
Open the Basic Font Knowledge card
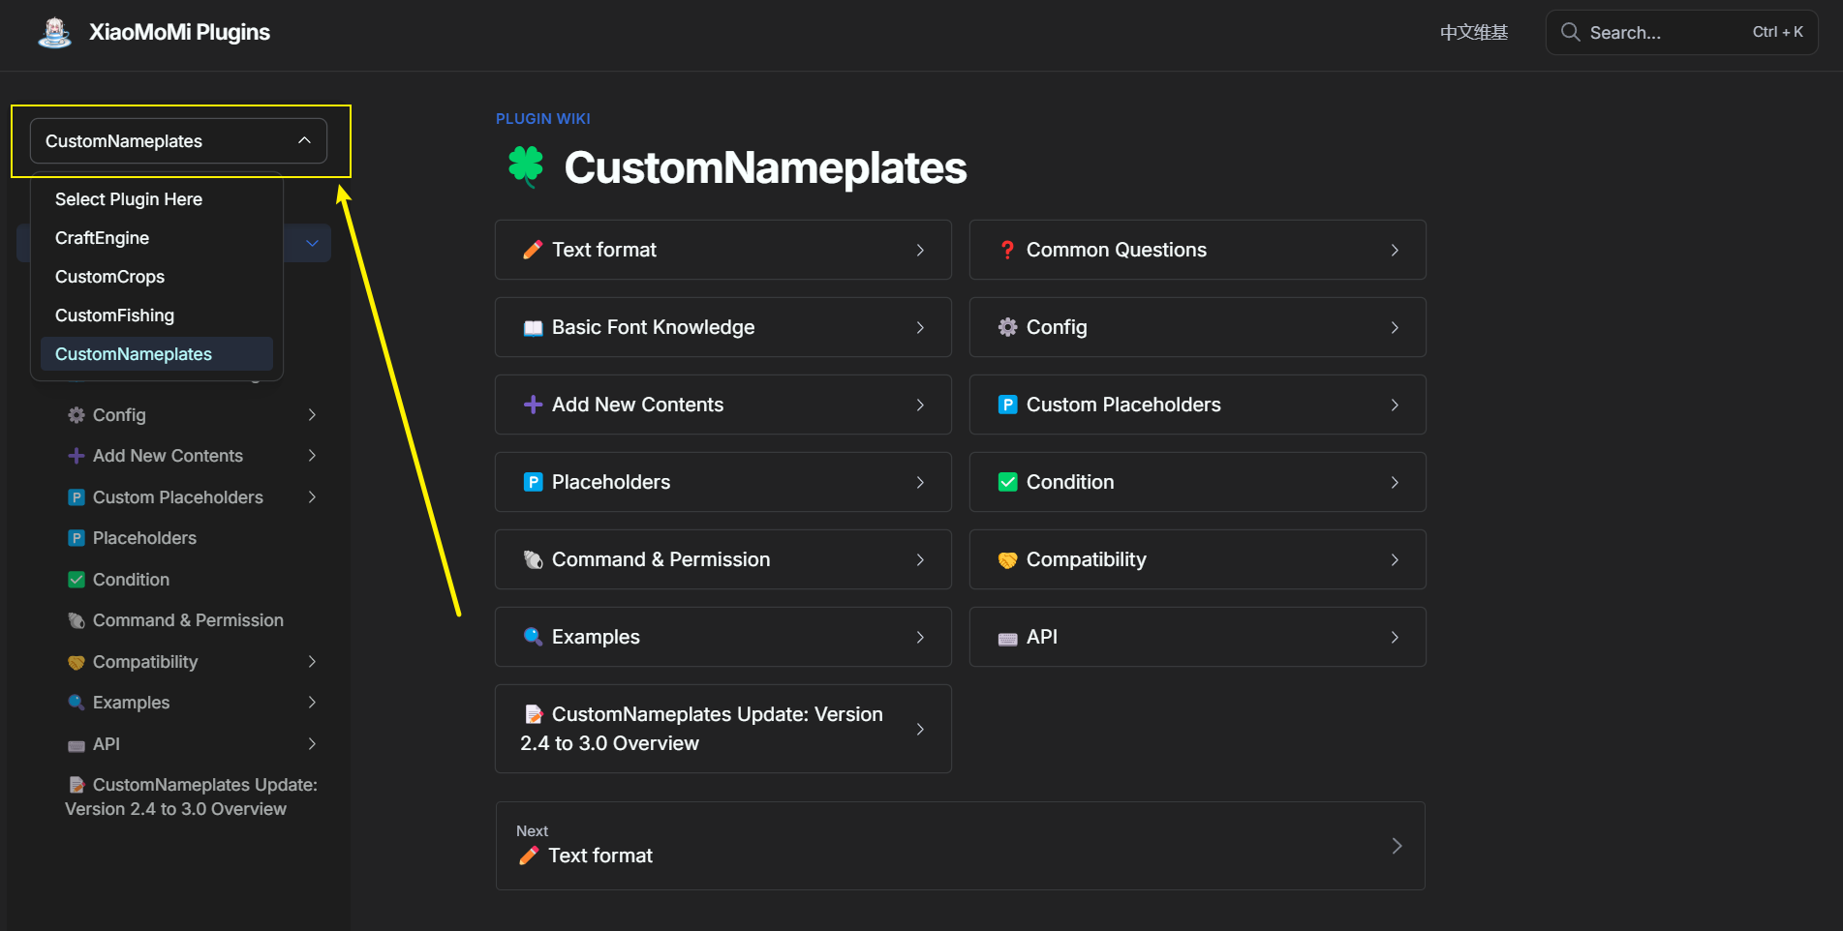click(x=722, y=327)
